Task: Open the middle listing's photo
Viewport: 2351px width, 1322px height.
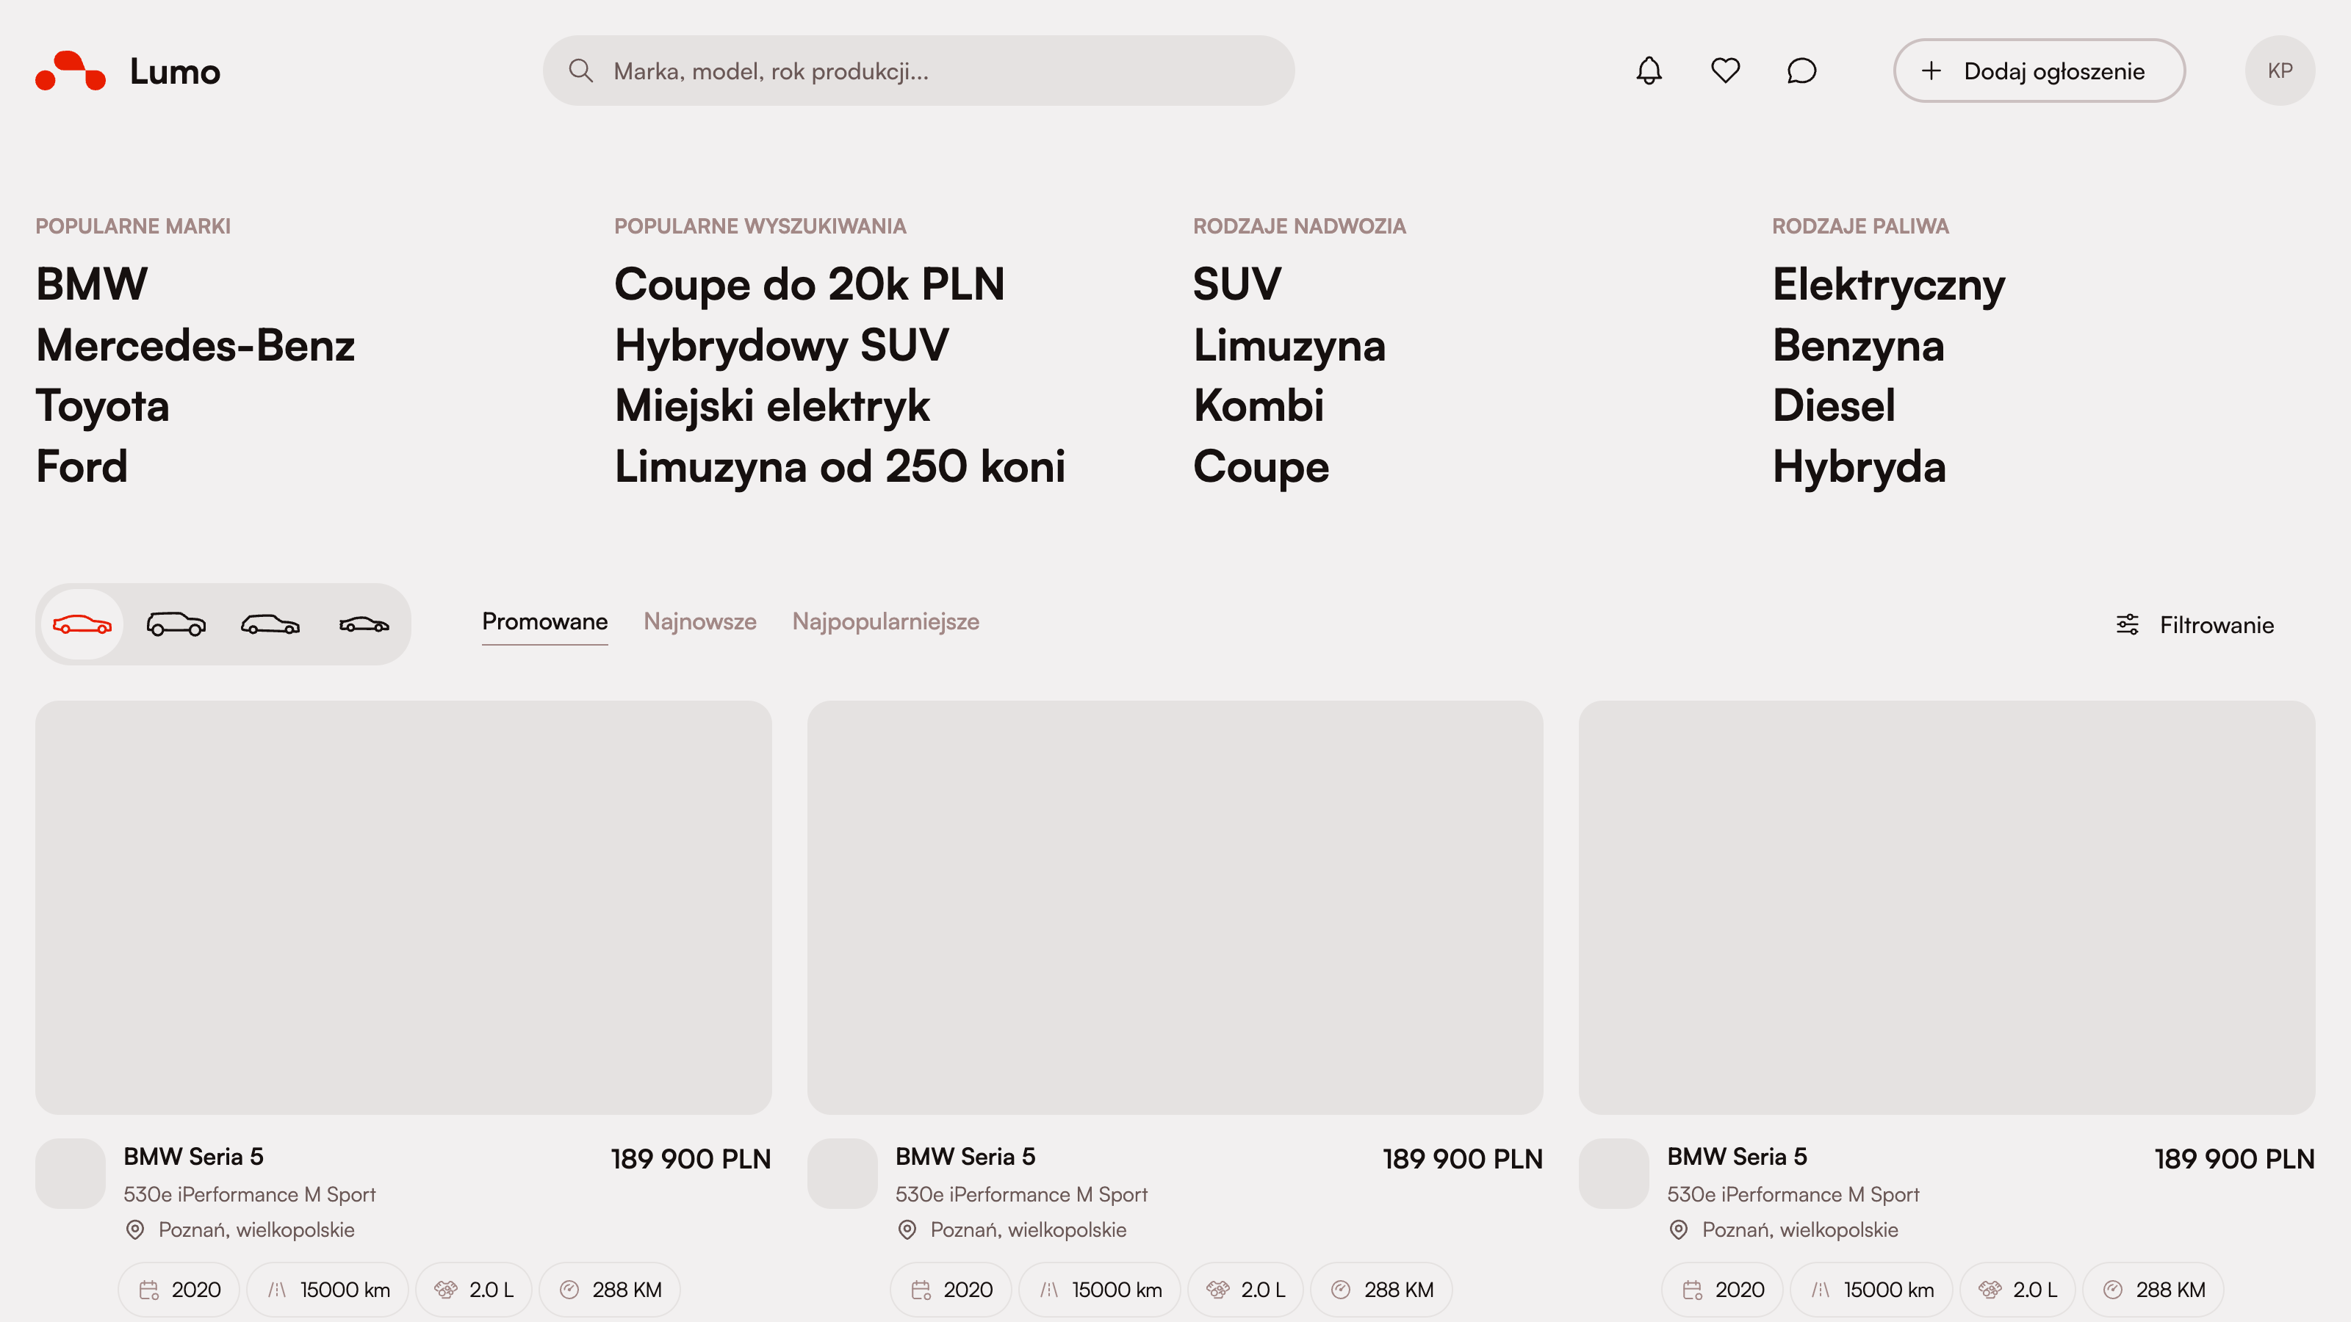Action: click(1175, 907)
